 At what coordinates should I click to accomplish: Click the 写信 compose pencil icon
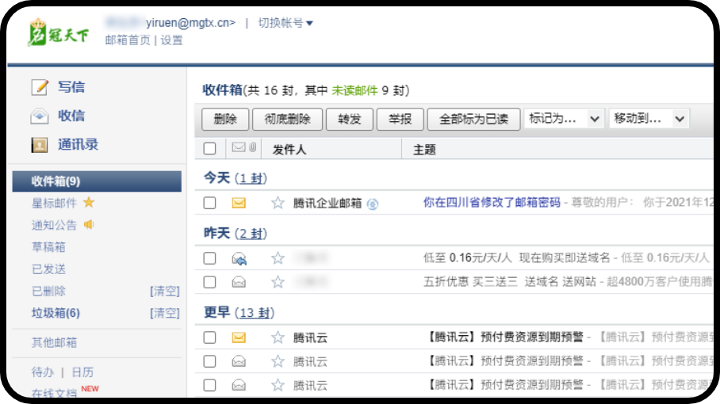(40, 87)
